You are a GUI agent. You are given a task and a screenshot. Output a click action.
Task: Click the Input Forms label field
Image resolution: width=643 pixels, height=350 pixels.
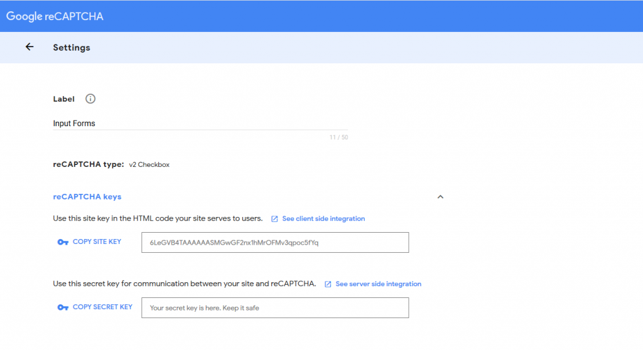200,124
